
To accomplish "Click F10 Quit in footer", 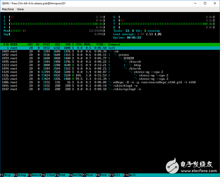I will tap(130, 175).
